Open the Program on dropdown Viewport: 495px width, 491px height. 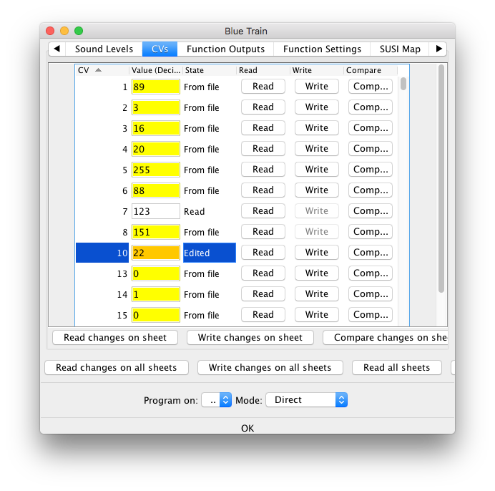coord(216,400)
